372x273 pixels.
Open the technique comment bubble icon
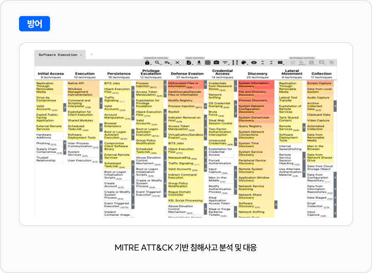[322, 63]
